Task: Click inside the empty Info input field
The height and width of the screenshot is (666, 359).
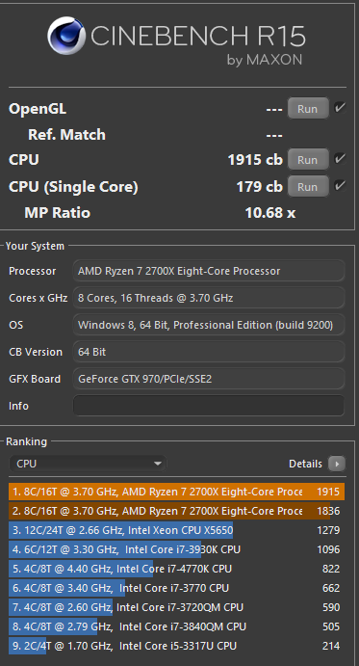Action: (x=209, y=406)
